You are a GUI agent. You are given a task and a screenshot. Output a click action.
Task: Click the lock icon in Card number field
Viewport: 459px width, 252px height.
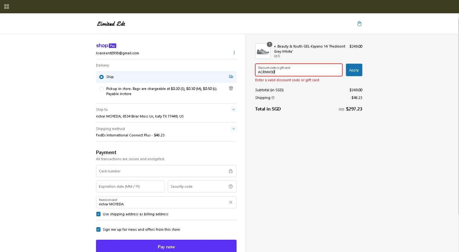click(x=230, y=171)
